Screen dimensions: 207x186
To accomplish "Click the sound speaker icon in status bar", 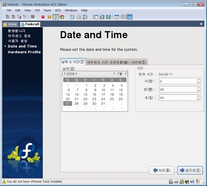I will (192, 181).
